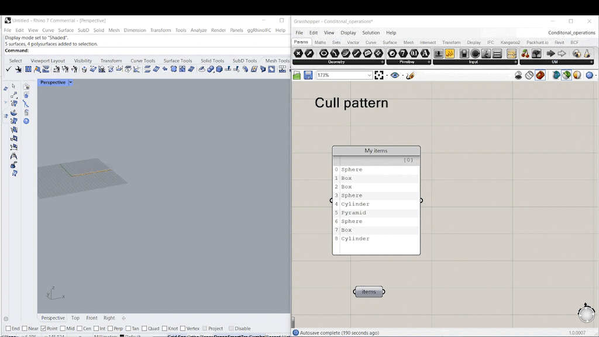Click the compass navigation widget on Grasshopper canvas

[x=586, y=314]
